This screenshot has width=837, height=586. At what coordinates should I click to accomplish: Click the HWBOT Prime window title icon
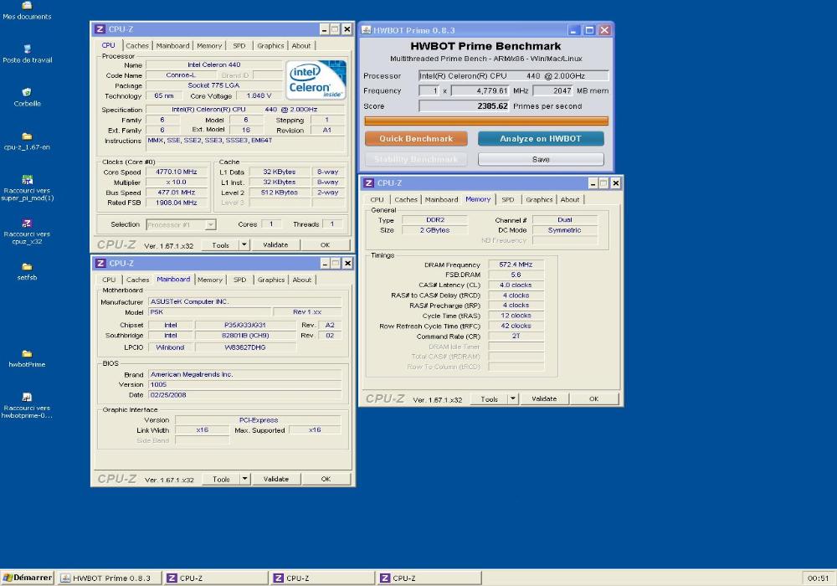click(367, 30)
